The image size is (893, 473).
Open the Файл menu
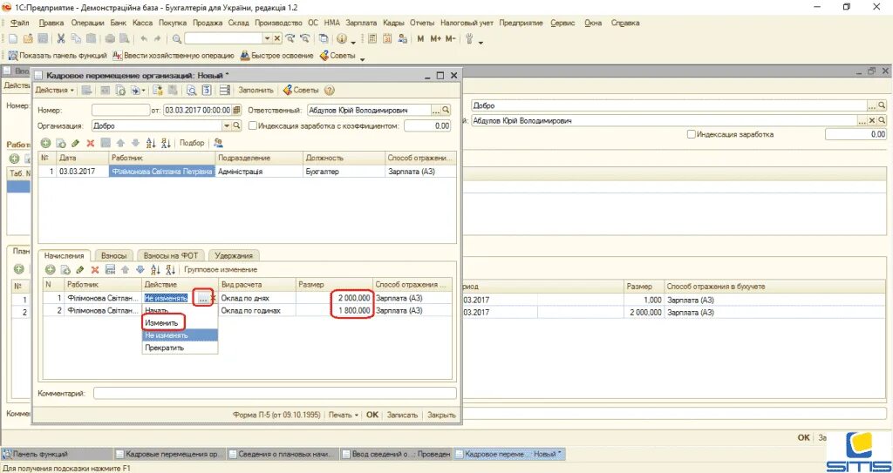(x=20, y=24)
